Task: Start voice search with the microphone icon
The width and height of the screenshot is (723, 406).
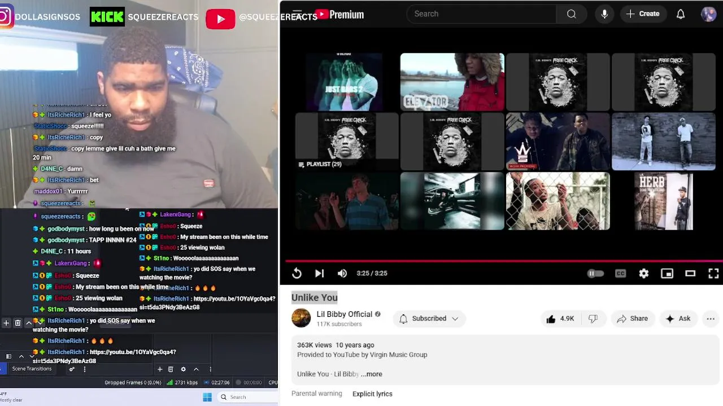Action: 604,14
